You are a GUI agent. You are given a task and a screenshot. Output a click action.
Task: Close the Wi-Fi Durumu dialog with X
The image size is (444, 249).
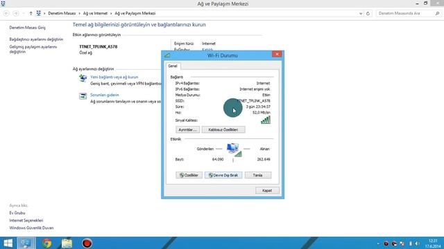tap(277, 54)
